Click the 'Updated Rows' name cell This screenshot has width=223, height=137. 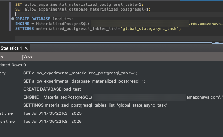[11, 65]
